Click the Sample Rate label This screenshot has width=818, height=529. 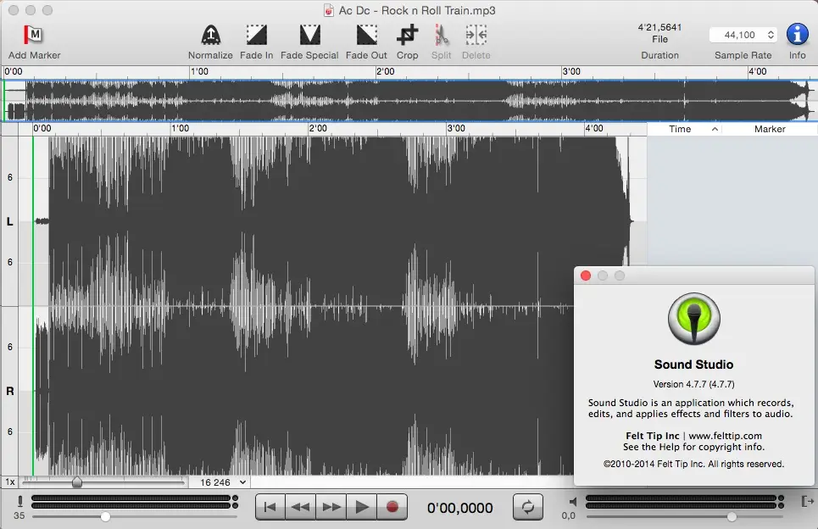(x=743, y=55)
